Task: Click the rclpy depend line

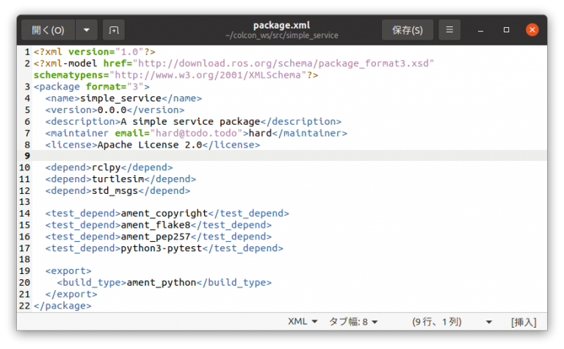Action: tap(106, 168)
